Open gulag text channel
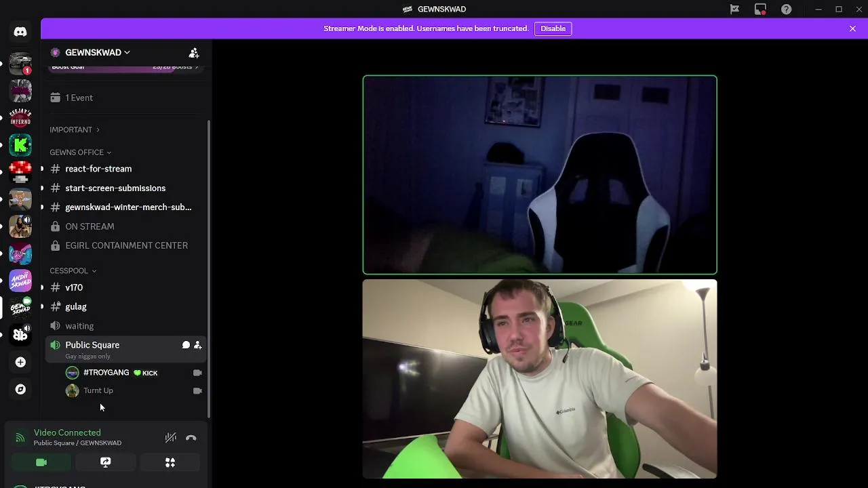This screenshot has width=868, height=488. (x=126, y=306)
